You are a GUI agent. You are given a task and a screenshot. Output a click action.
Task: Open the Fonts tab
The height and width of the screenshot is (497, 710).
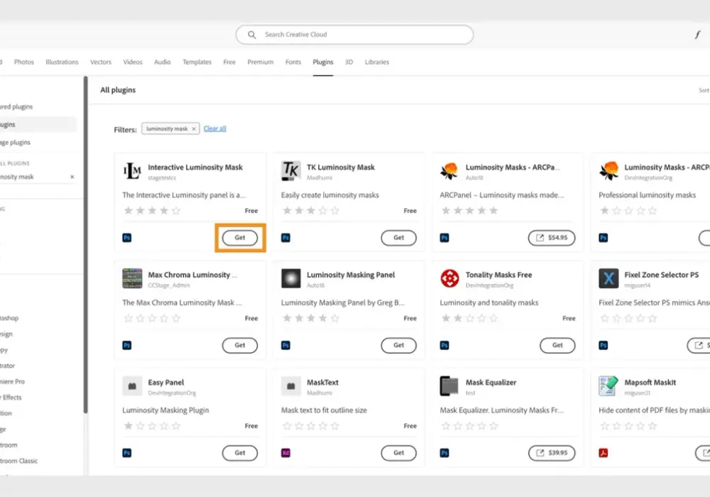coord(293,62)
